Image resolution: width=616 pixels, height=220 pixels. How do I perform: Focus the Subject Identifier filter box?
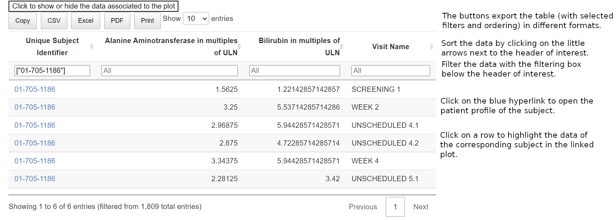pos(52,70)
